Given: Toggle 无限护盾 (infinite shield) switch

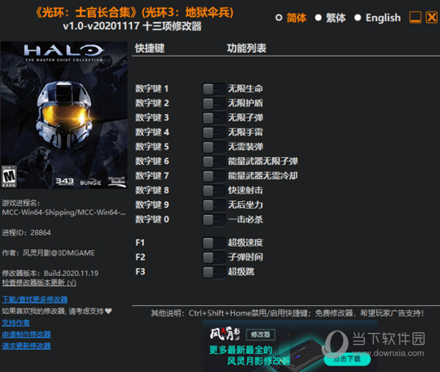Looking at the screenshot, I should (x=214, y=103).
